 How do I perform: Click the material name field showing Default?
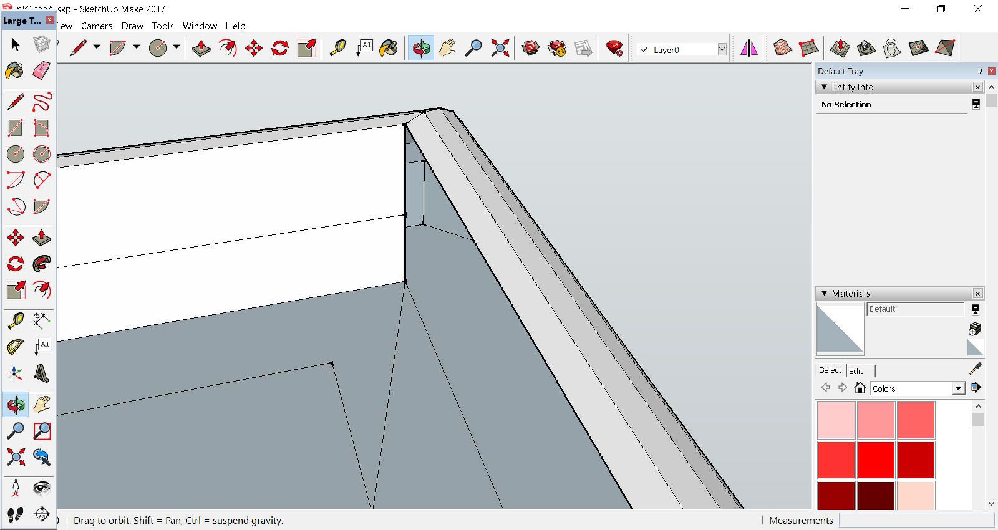915,309
